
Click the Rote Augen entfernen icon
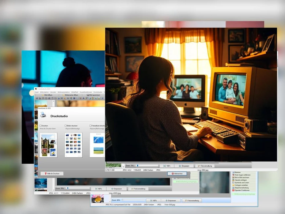point(233,175)
